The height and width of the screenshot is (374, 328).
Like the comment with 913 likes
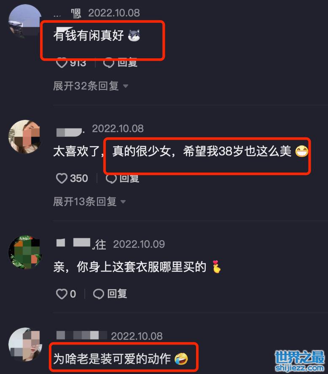(x=62, y=63)
